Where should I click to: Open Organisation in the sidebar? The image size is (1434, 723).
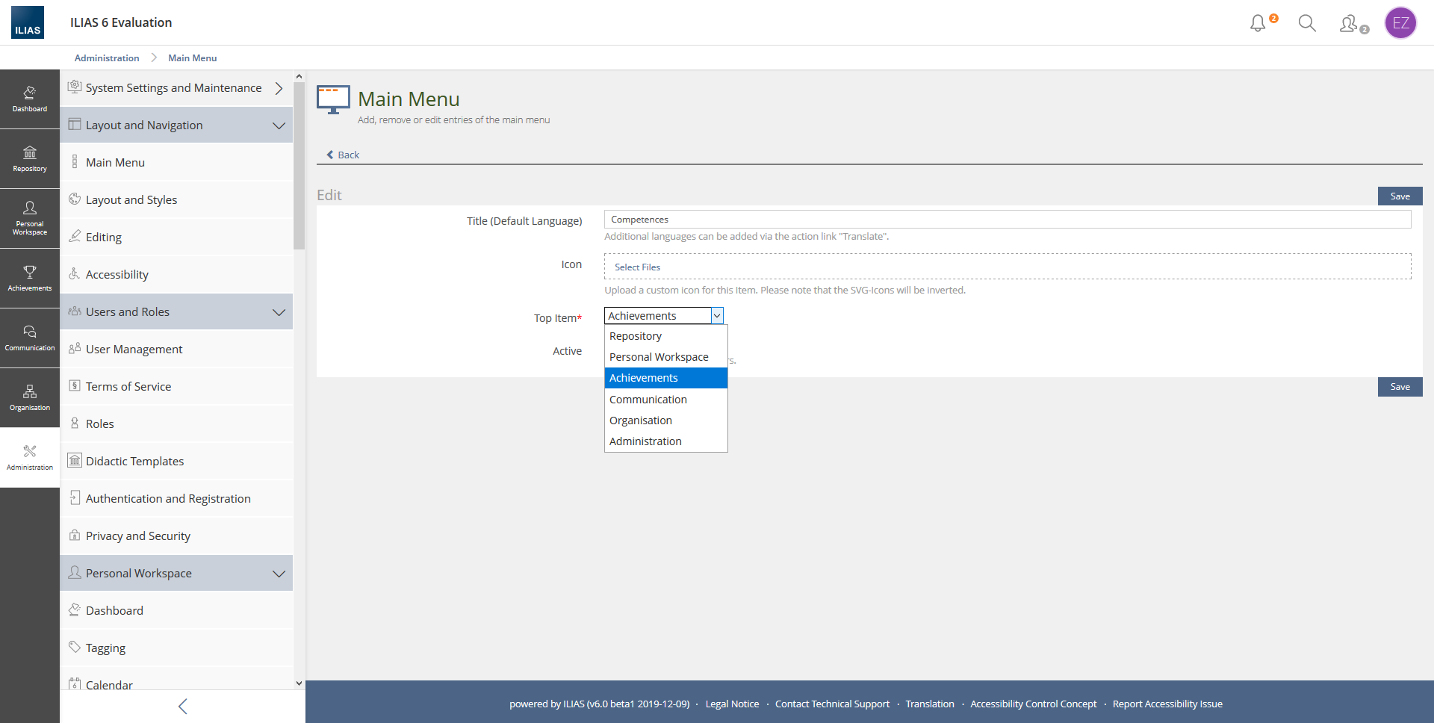[30, 397]
